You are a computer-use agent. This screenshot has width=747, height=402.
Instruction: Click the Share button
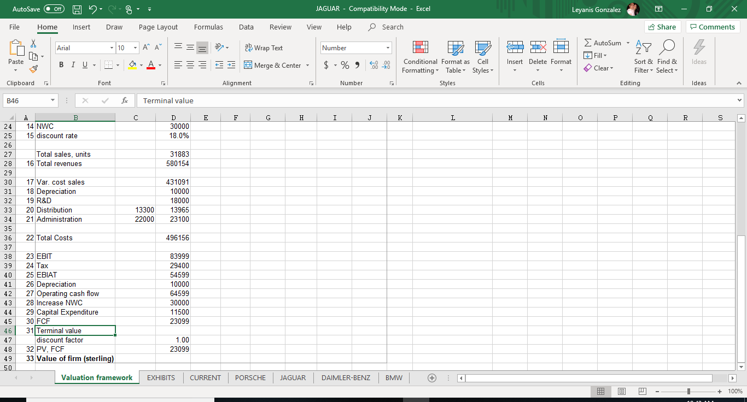point(662,27)
